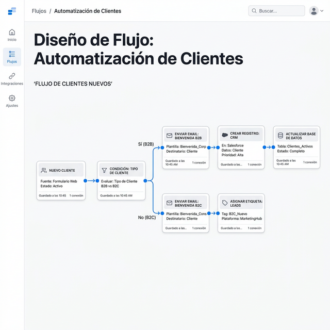Click 'Prioridad: Alta' text
Screen dimensions: 330x330
pos(233,155)
